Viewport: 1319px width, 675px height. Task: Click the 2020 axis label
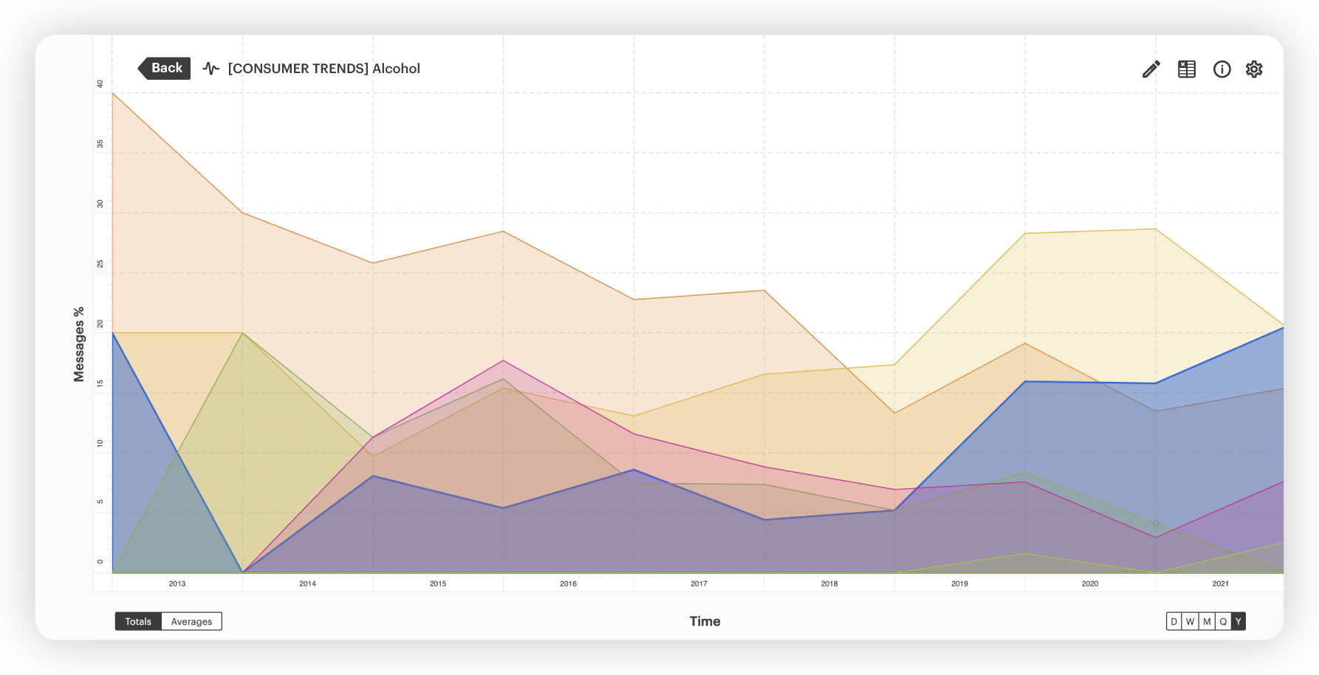1090,583
